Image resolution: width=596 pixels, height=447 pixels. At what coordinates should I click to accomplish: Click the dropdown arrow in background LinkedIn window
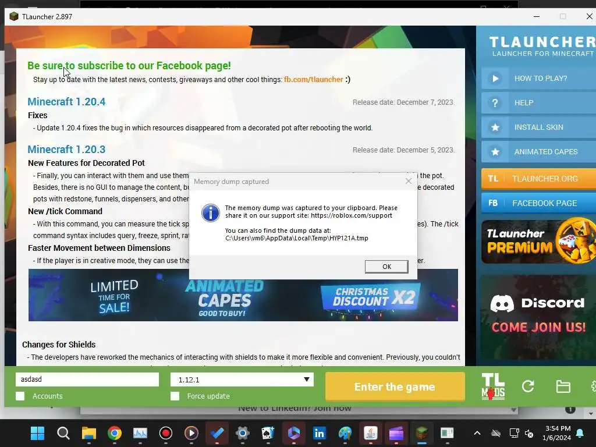pos(513,410)
